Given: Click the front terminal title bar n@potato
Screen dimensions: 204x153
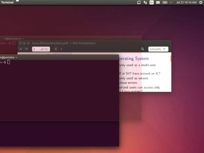Looking at the screenshot, I should 60,57.
